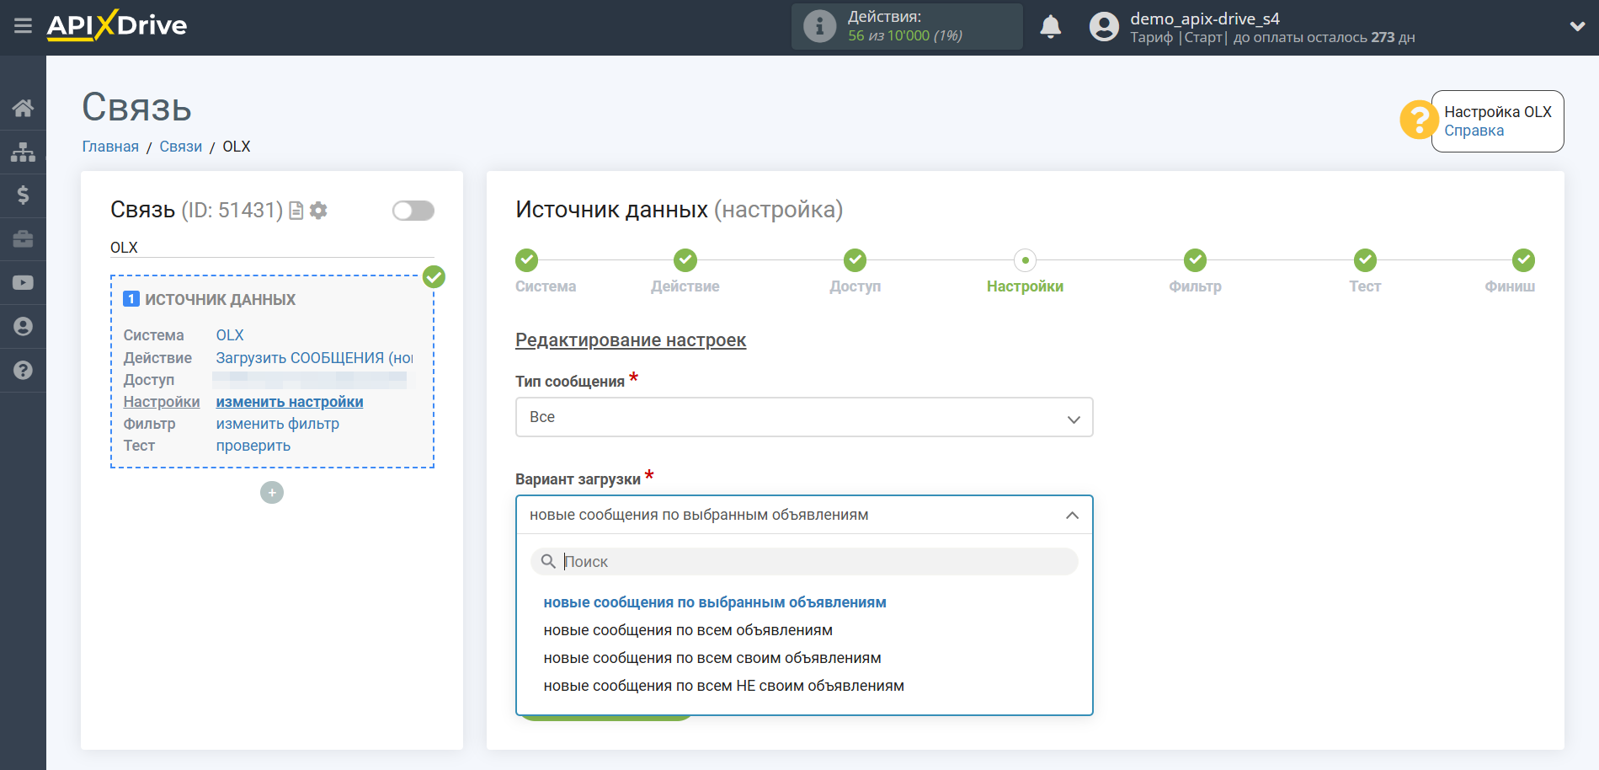
Task: Toggle the connection on/off switch
Action: coord(413,211)
